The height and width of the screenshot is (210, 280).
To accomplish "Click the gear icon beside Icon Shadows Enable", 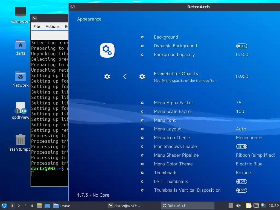I will coord(142,147).
